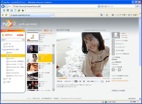
Task: Mute the video with speaker icon
Action: coord(88,81)
